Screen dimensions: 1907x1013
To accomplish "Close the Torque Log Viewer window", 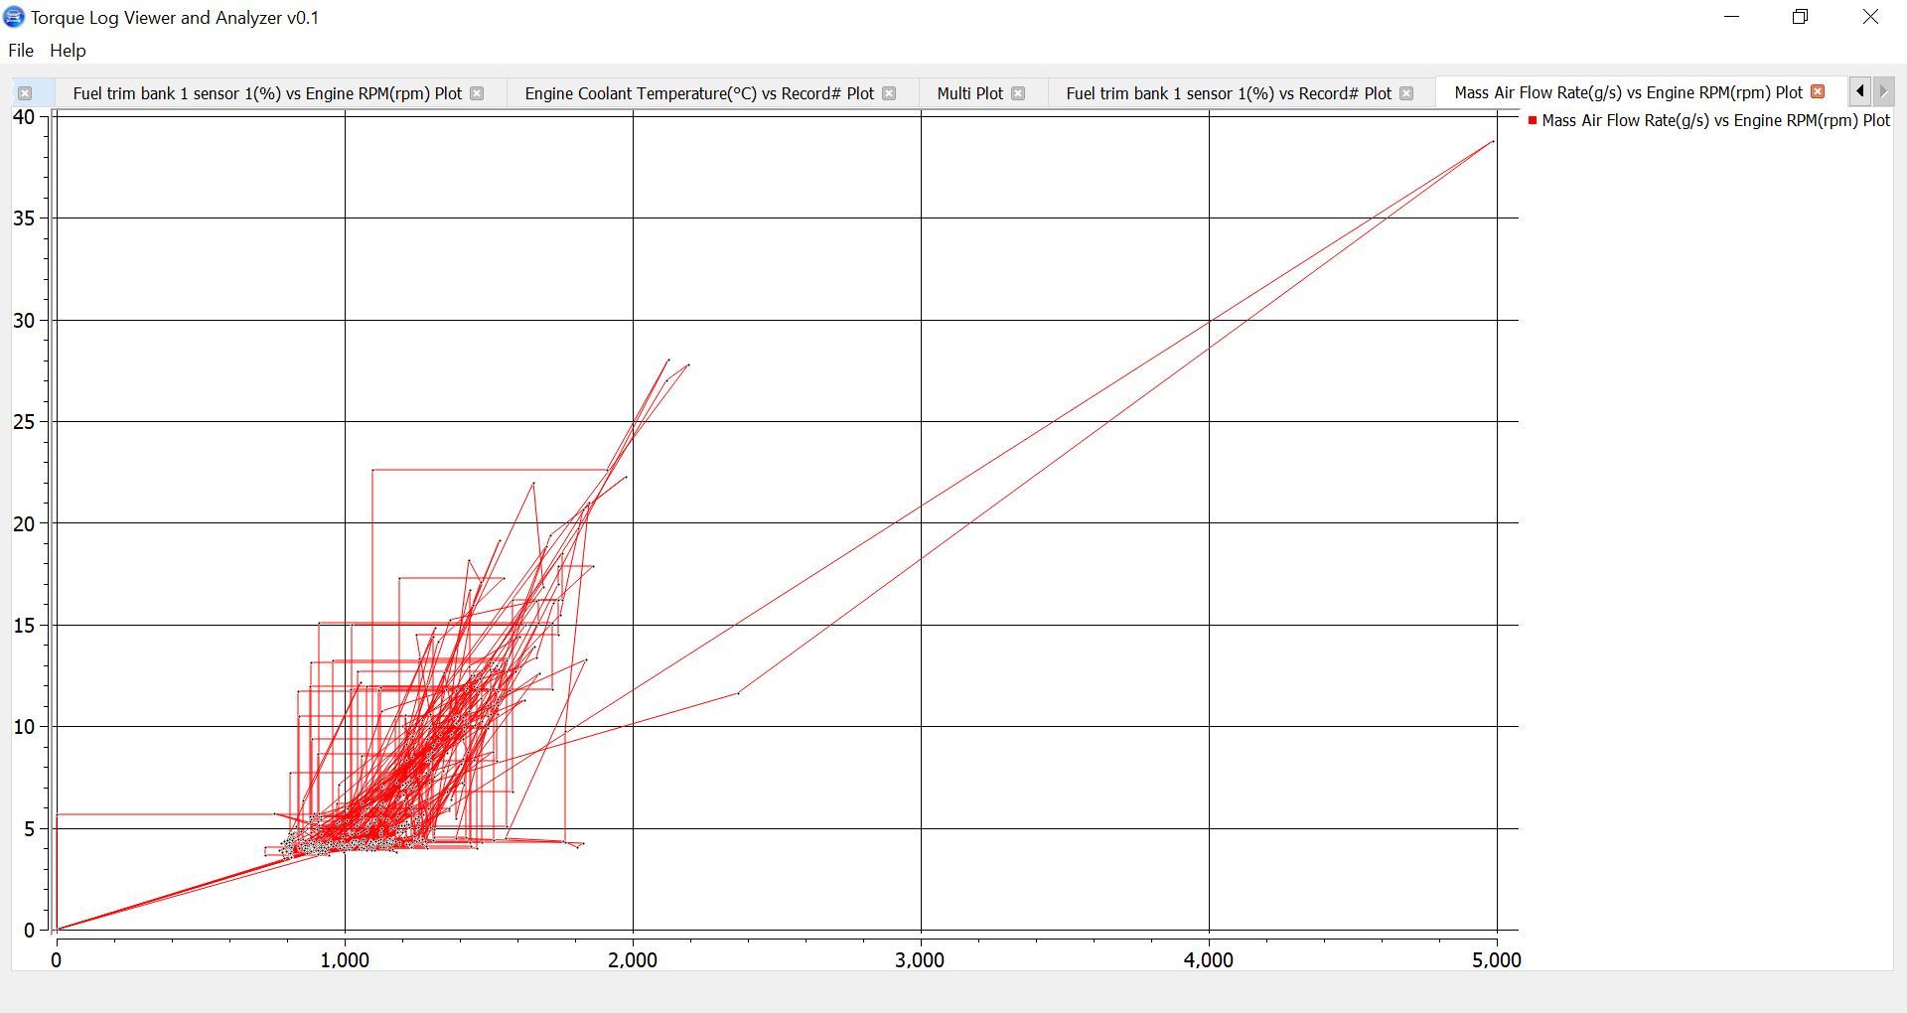I will (1870, 17).
